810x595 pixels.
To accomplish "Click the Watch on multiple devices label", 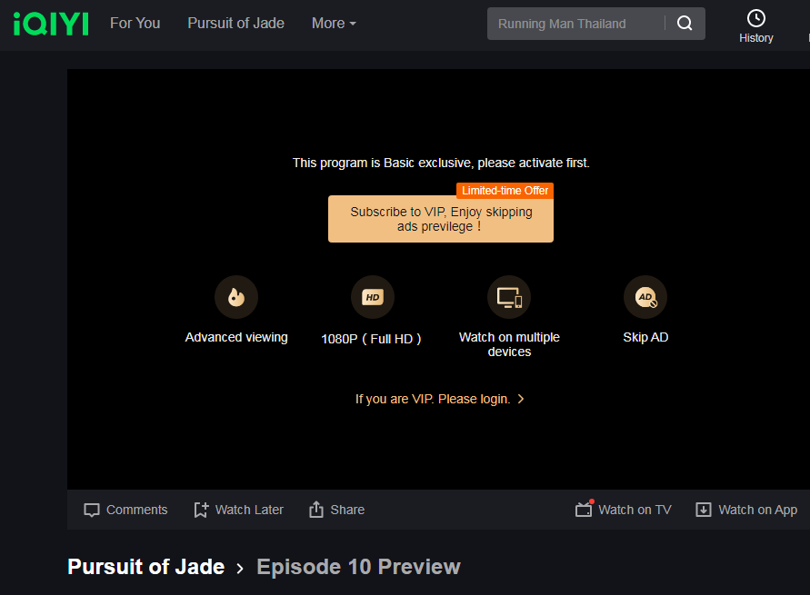I will coord(509,344).
